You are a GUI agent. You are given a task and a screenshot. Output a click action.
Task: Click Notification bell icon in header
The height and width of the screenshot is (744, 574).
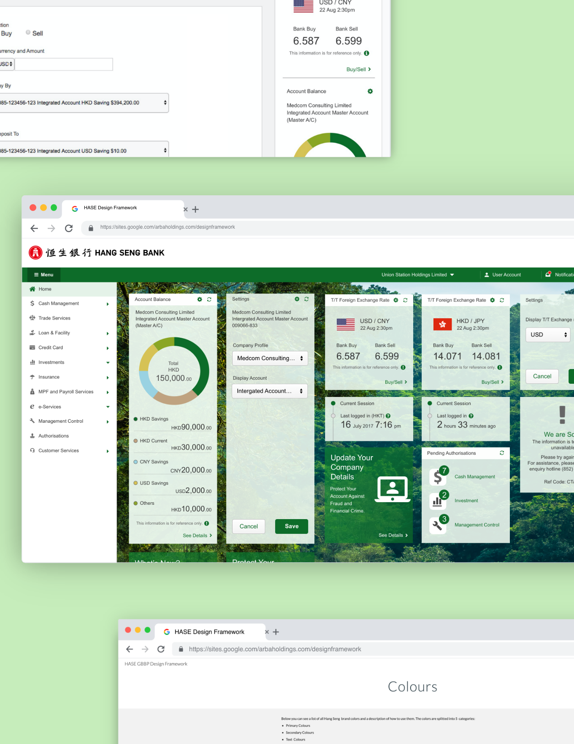pyautogui.click(x=548, y=274)
